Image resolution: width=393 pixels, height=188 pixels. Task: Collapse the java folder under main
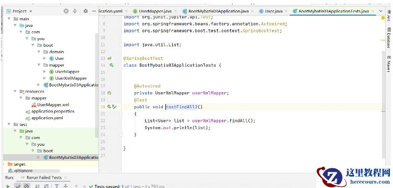click(15, 25)
